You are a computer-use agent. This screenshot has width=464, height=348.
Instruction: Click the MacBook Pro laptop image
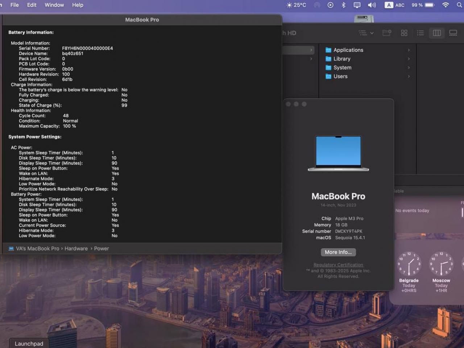338,153
